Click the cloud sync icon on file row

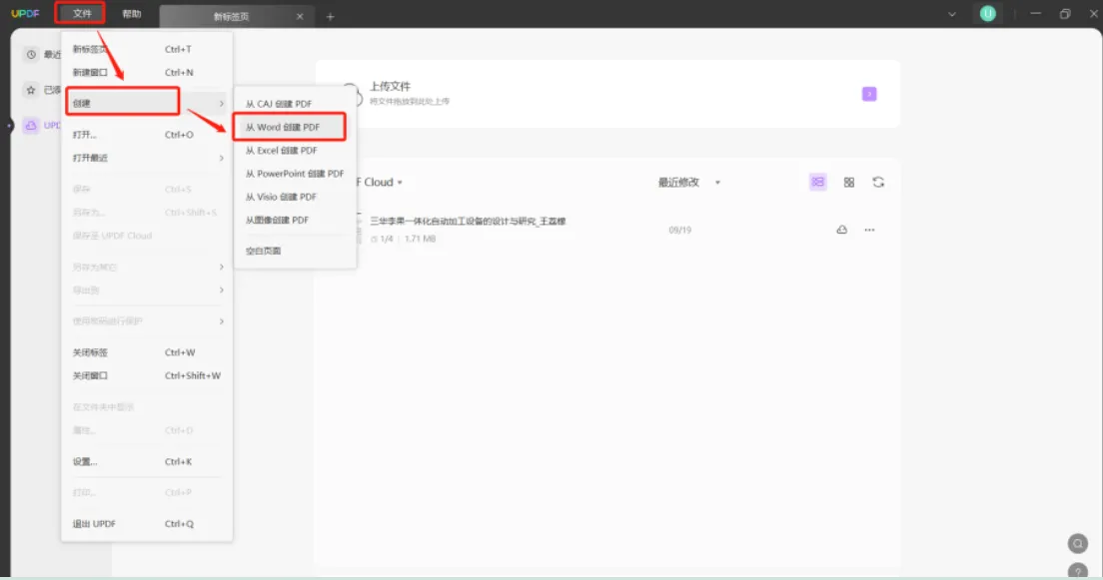point(841,230)
